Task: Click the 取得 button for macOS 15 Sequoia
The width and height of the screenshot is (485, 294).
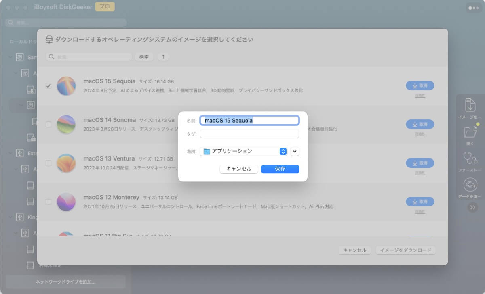Action: 420,85
